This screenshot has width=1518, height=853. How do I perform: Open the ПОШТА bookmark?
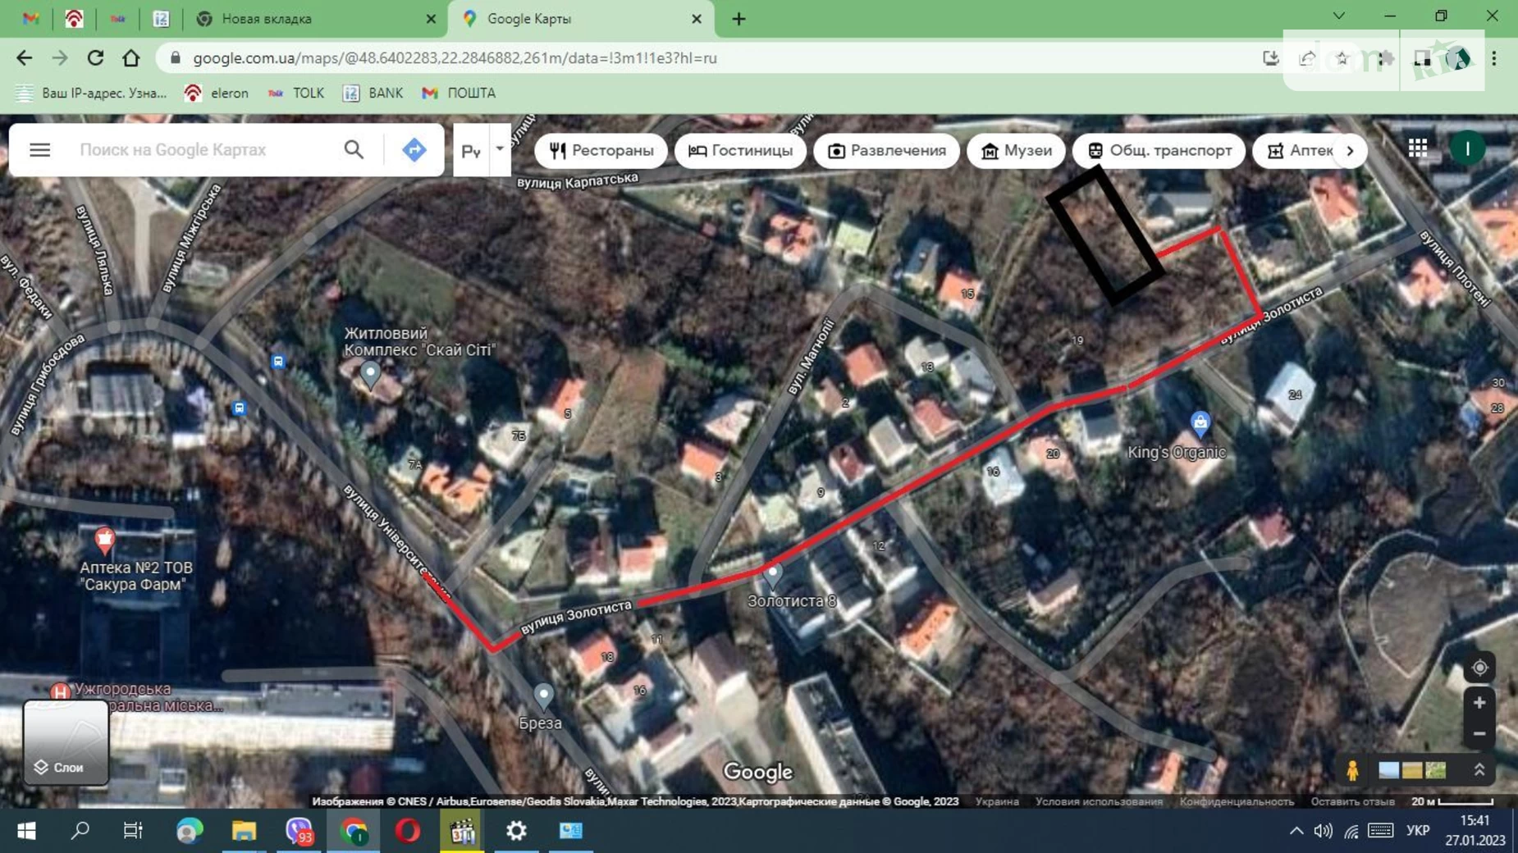coord(459,93)
